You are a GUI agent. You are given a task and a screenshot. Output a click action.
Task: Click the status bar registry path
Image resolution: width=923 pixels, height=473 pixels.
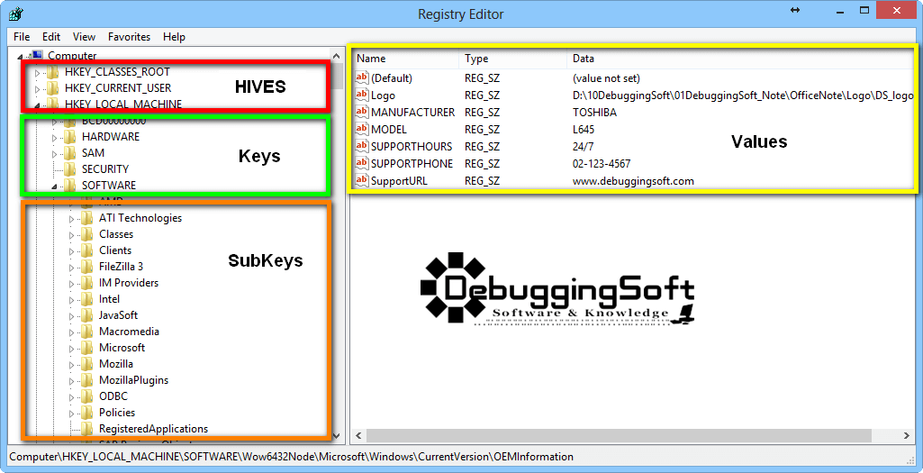tap(292, 457)
